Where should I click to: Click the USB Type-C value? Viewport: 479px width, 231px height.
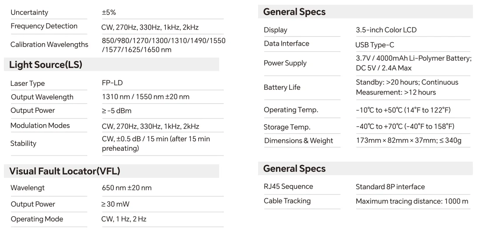(374, 45)
